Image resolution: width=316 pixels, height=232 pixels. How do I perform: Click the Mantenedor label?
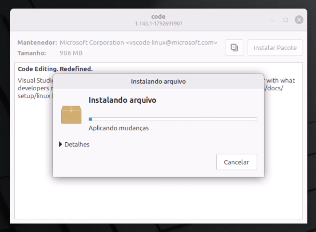pyautogui.click(x=37, y=42)
